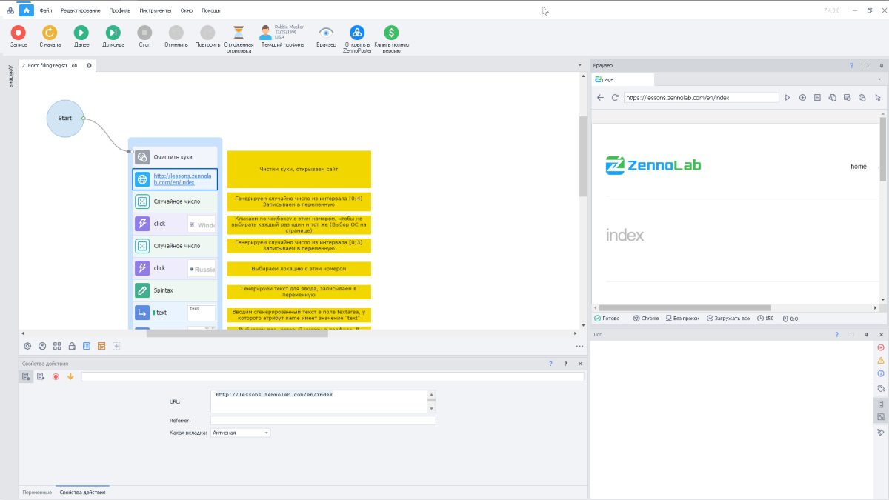Click the lock icon below canvas

[72, 346]
